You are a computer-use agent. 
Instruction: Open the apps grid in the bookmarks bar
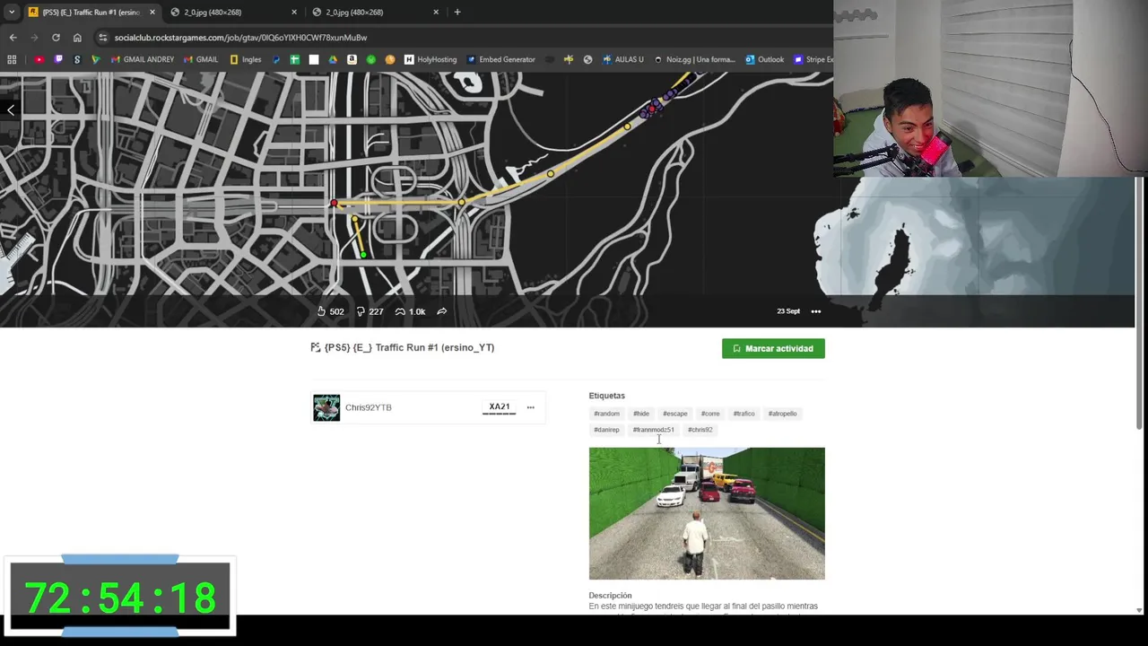12,59
